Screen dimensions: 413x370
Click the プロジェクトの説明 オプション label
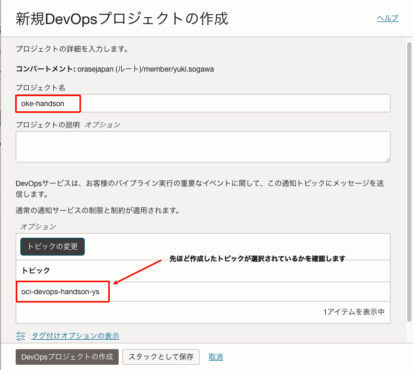pyautogui.click(x=68, y=125)
